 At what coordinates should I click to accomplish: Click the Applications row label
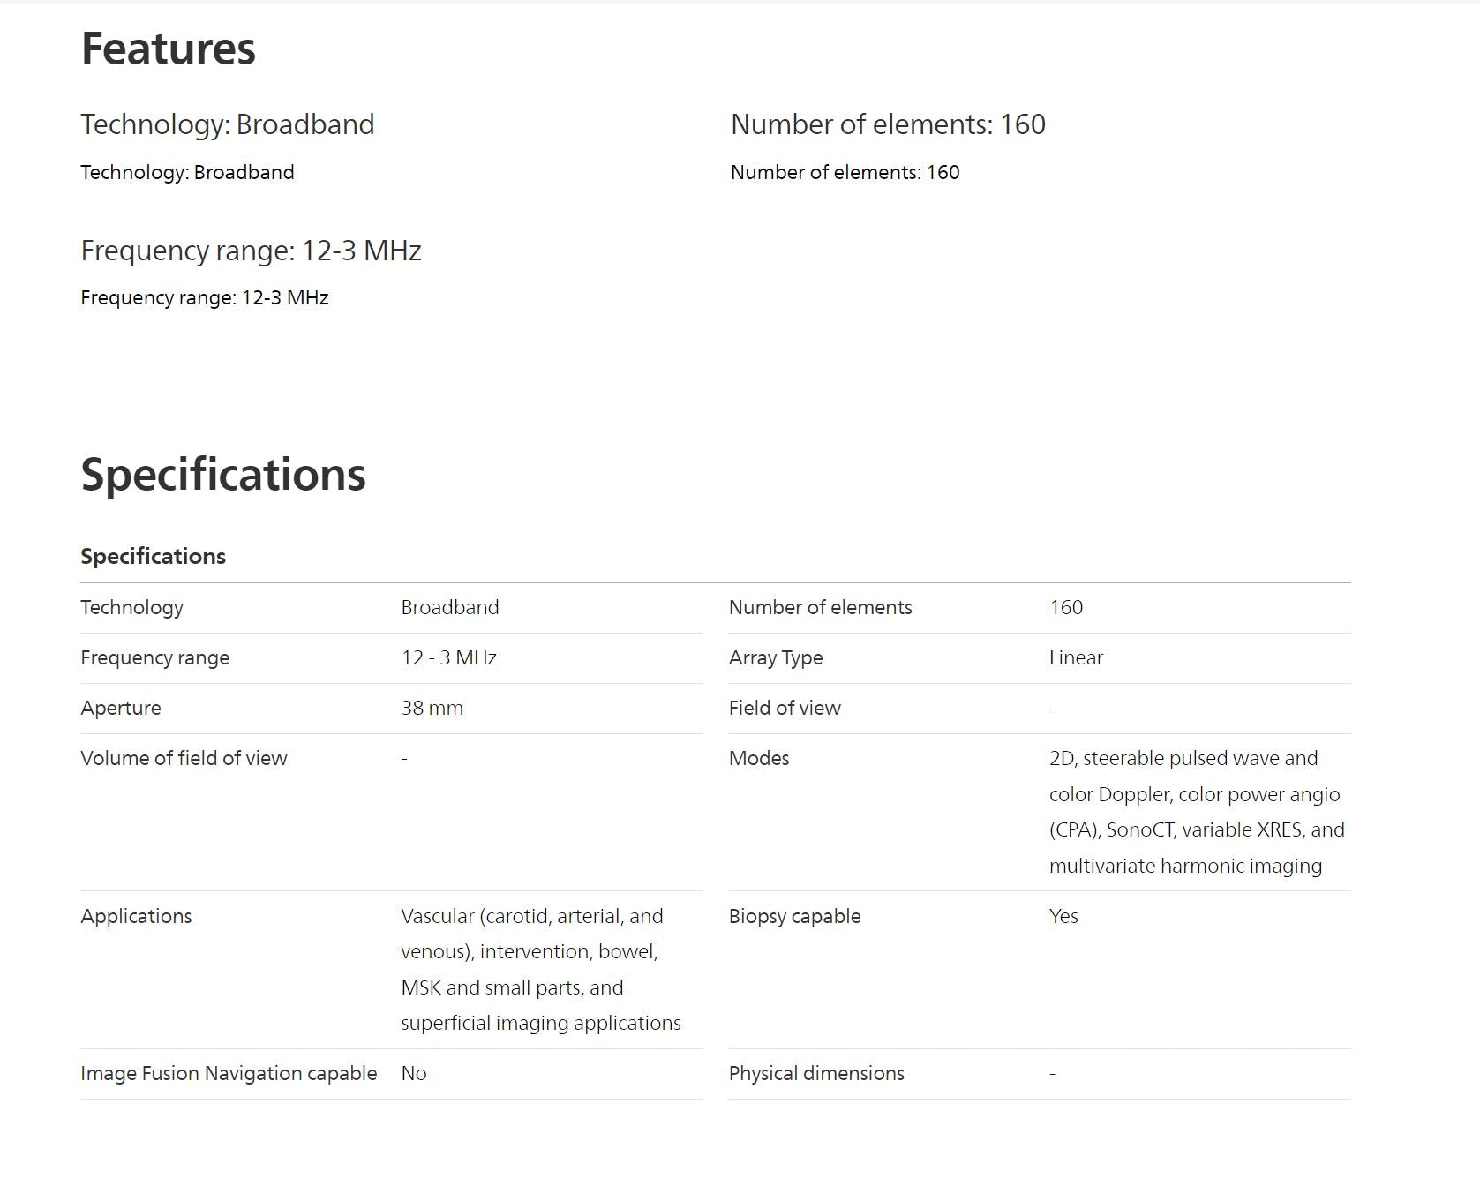coord(136,916)
